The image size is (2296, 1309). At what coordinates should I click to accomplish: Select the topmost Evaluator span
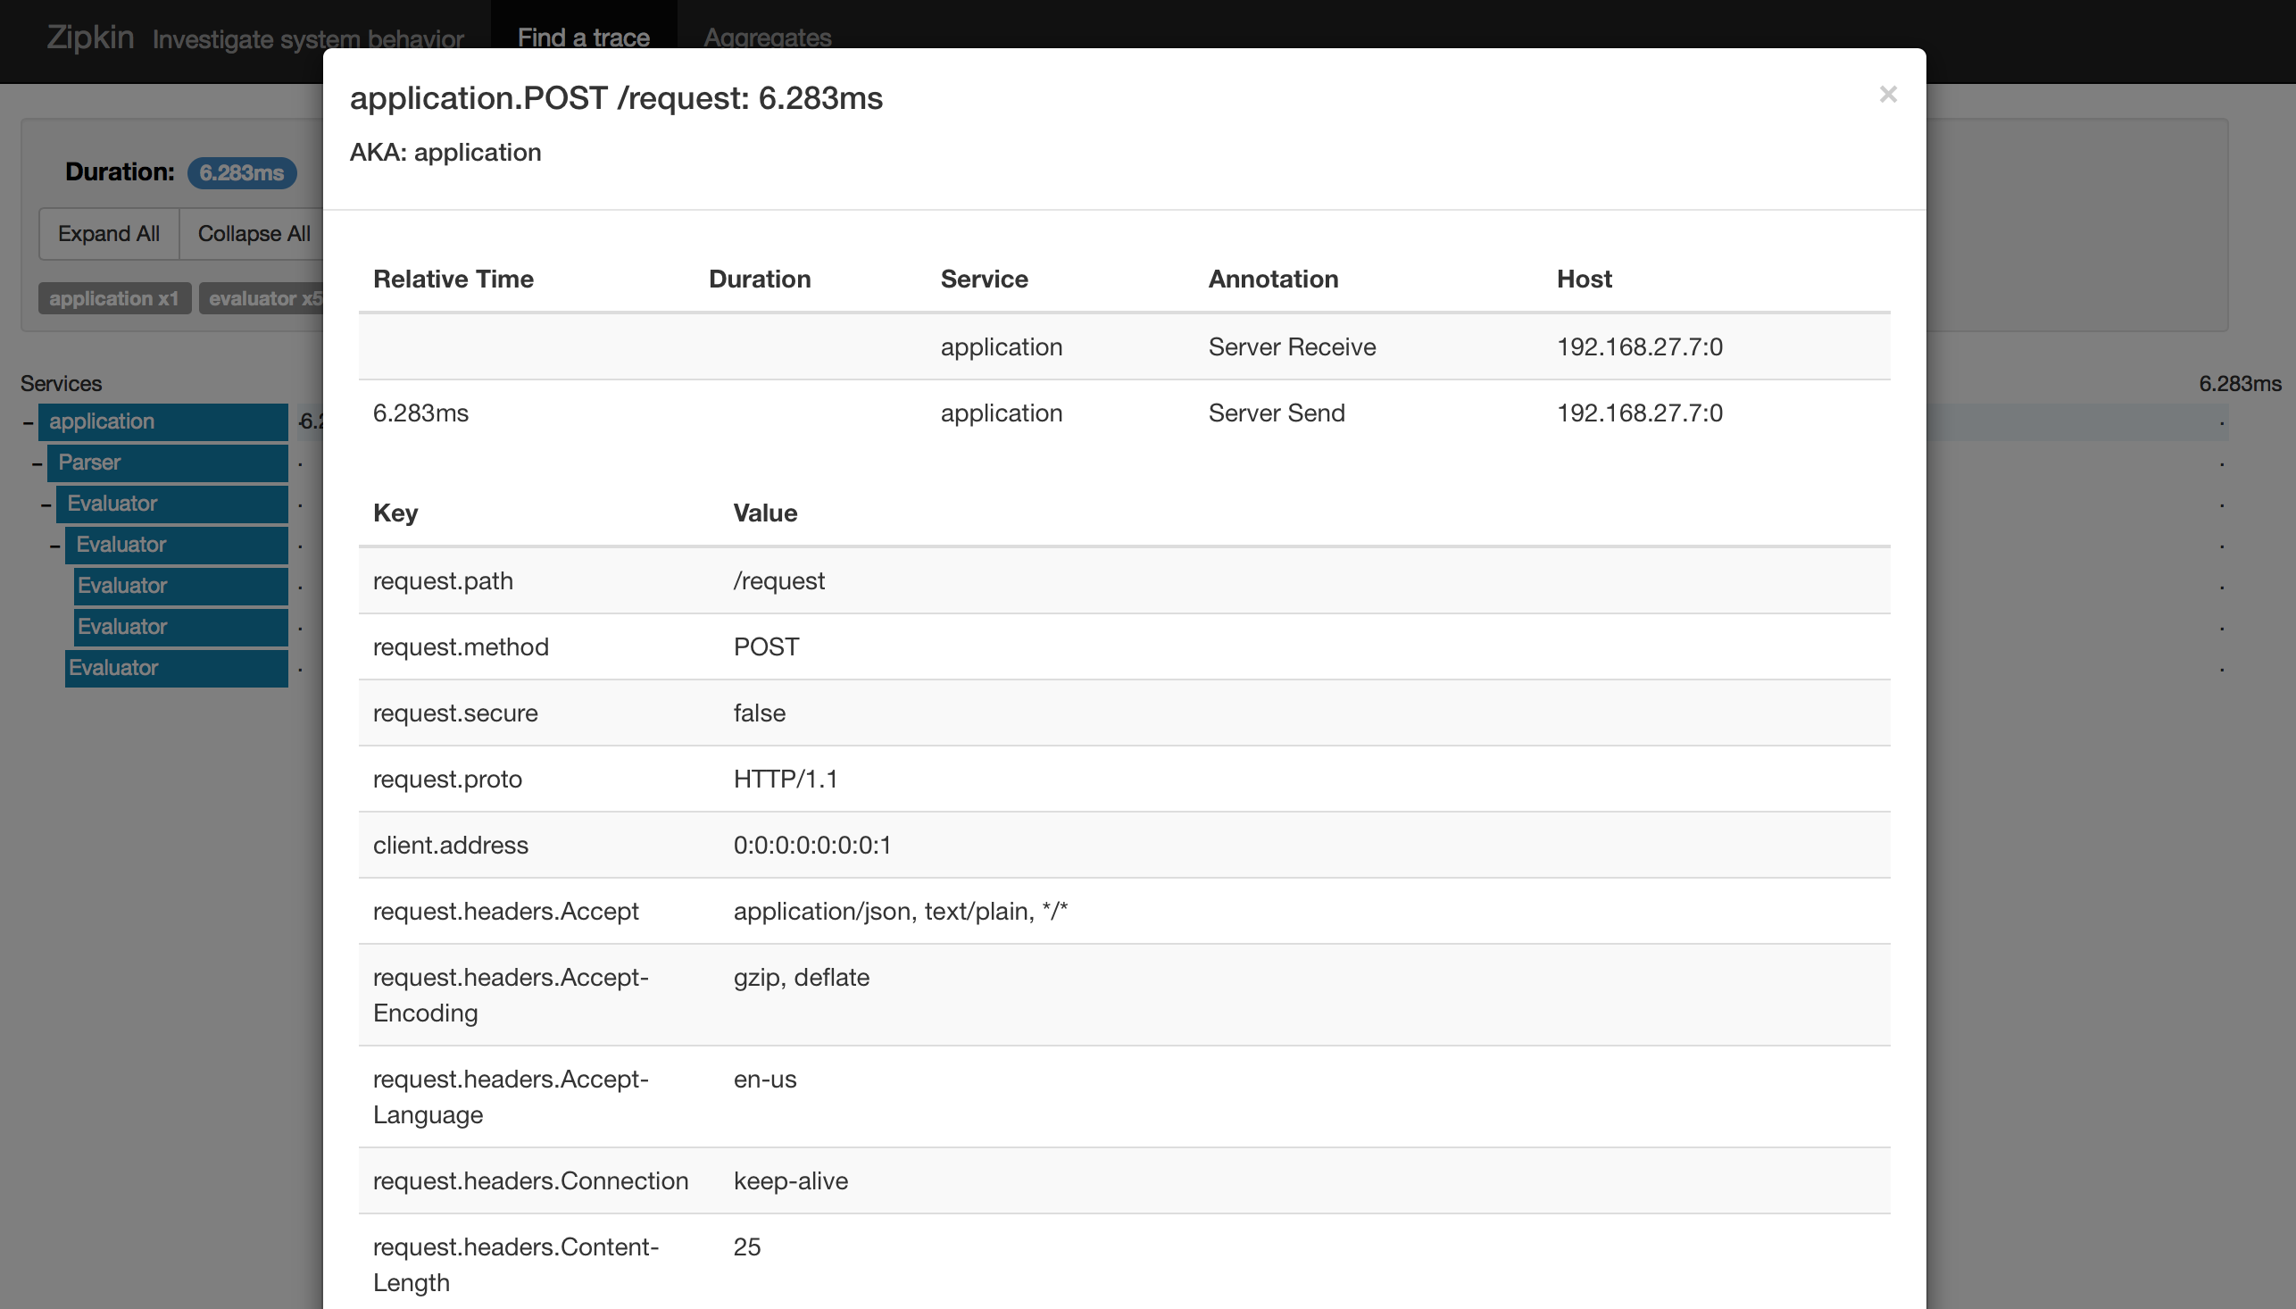pyautogui.click(x=171, y=504)
